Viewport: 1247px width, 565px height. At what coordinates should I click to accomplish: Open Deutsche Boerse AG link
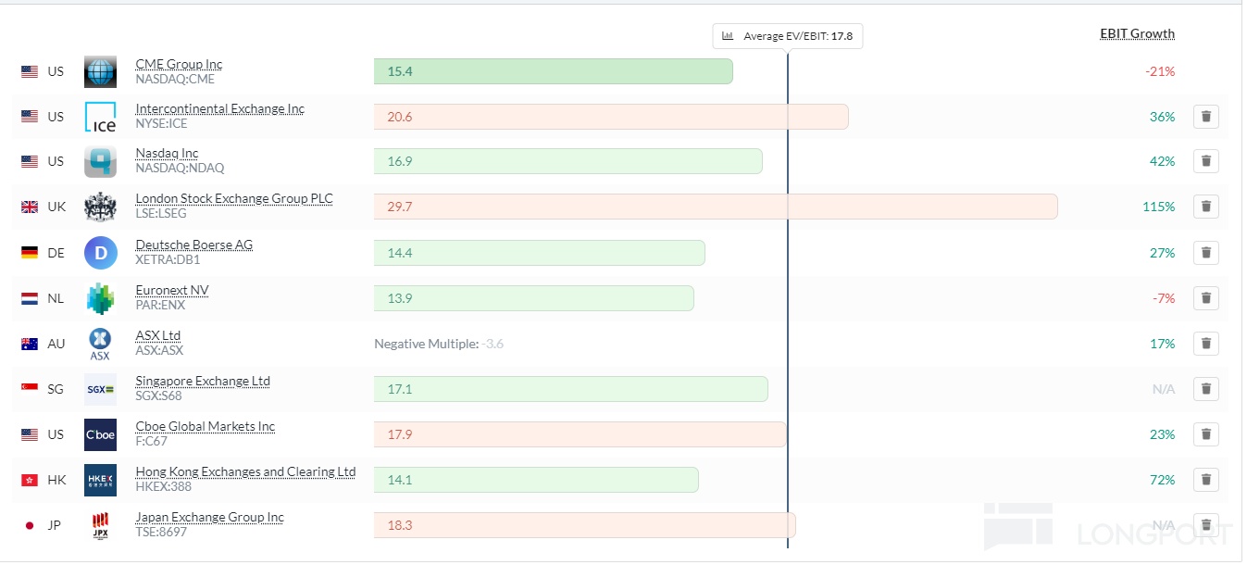point(193,245)
